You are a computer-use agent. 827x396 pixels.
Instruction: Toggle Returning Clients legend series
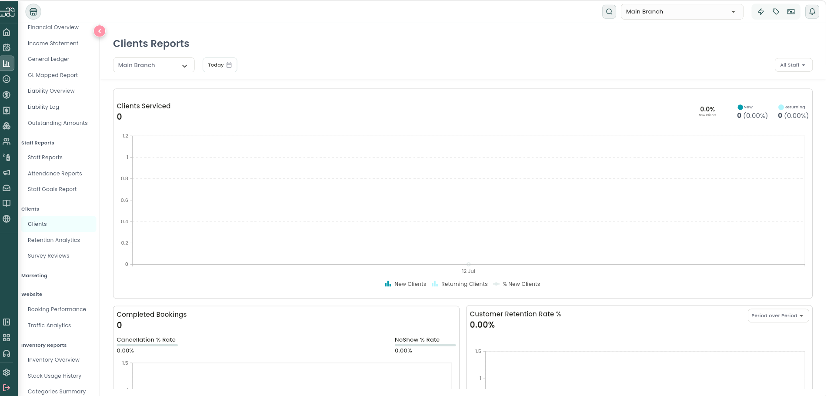click(x=460, y=284)
